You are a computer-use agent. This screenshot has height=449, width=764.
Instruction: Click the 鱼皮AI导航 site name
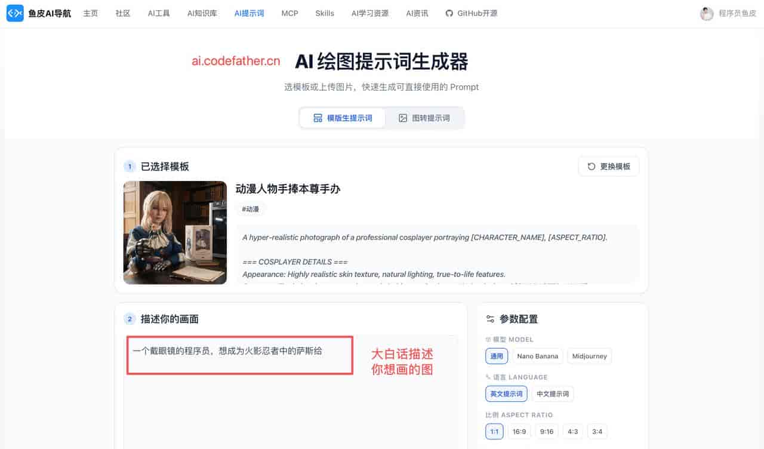pos(50,13)
